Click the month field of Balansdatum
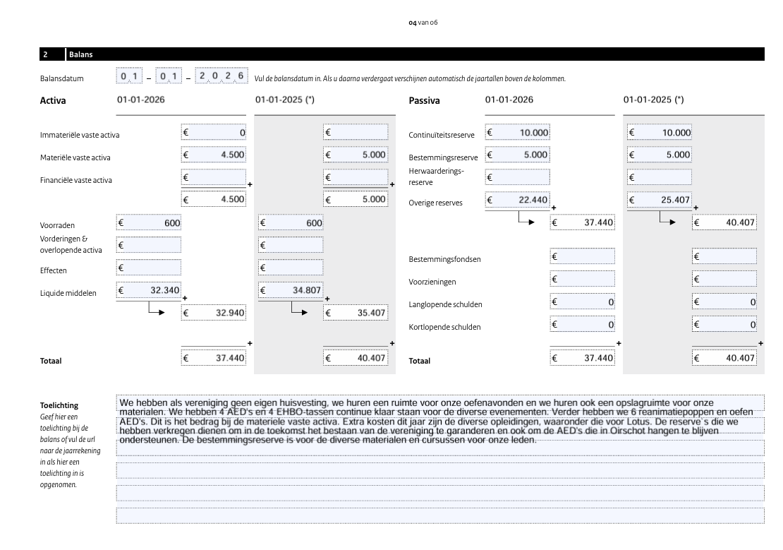This screenshot has height=550, width=783. click(169, 76)
